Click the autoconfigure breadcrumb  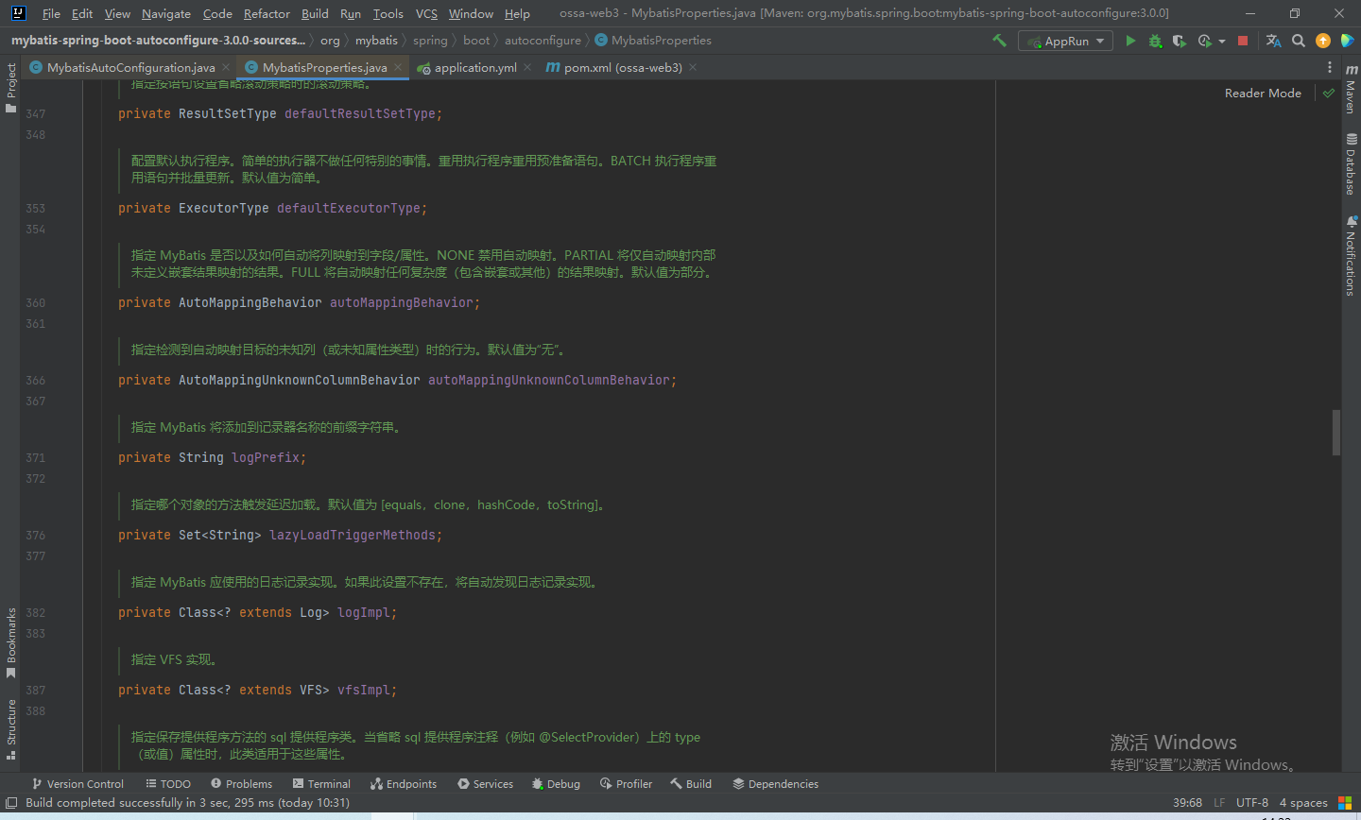point(543,41)
